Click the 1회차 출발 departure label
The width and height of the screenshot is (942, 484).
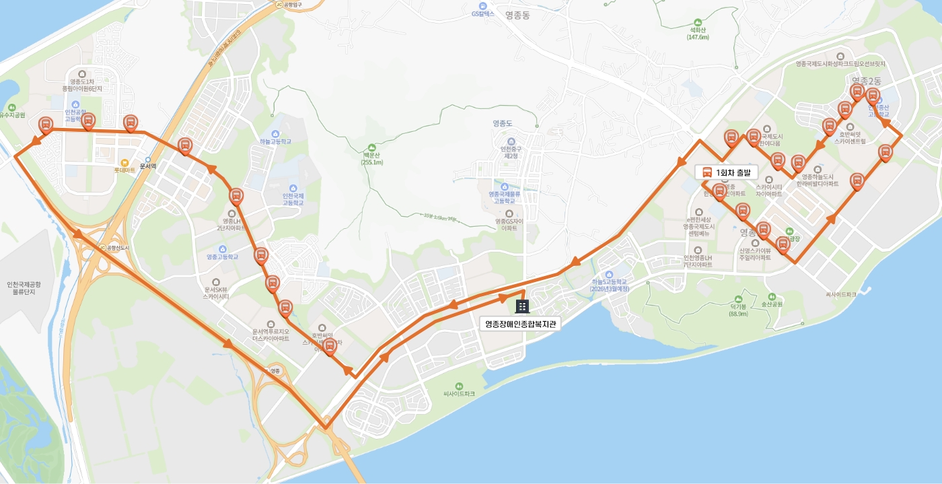coord(727,172)
